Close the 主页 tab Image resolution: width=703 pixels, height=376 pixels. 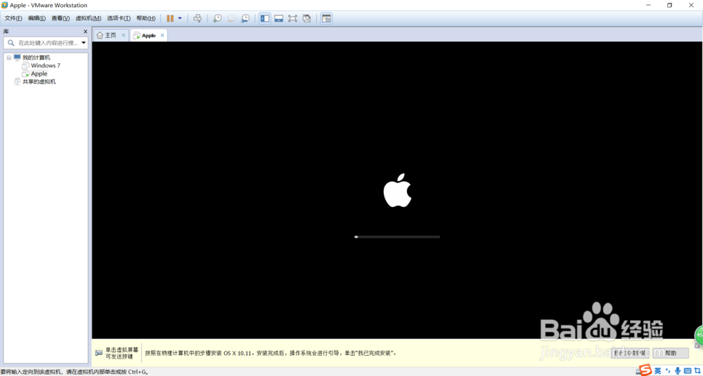123,35
